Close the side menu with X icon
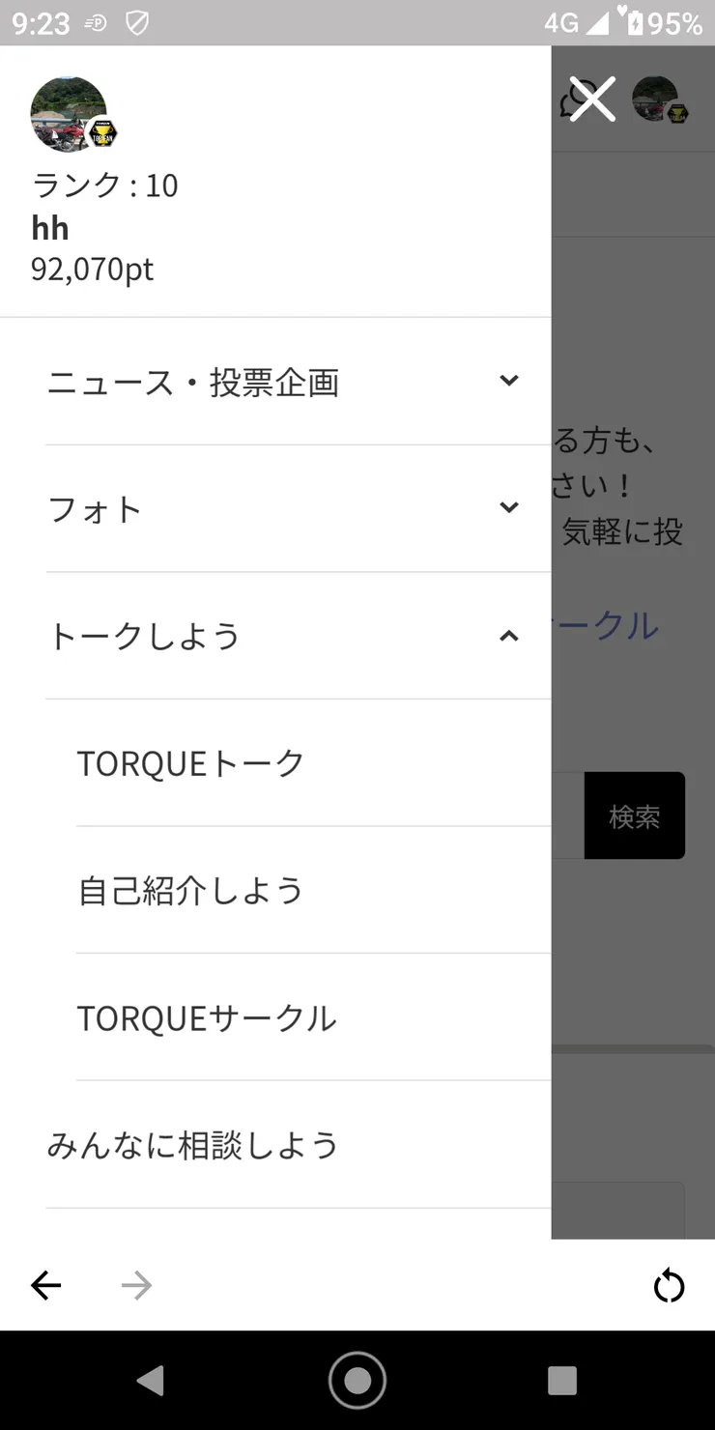 pyautogui.click(x=592, y=99)
